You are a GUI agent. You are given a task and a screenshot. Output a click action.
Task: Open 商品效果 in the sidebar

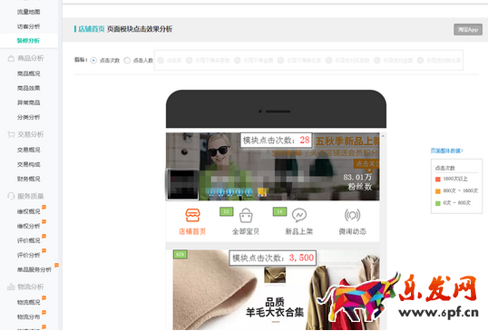coord(29,88)
